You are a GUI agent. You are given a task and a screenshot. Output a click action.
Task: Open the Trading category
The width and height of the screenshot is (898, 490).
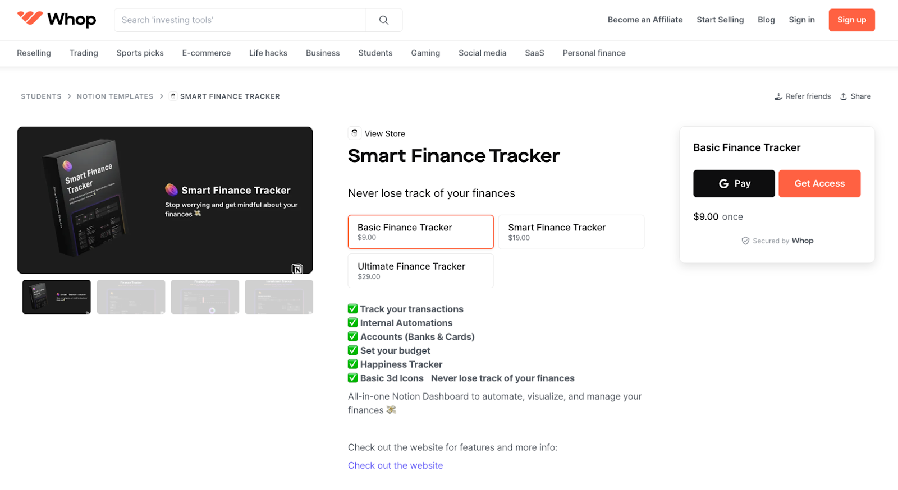(84, 53)
